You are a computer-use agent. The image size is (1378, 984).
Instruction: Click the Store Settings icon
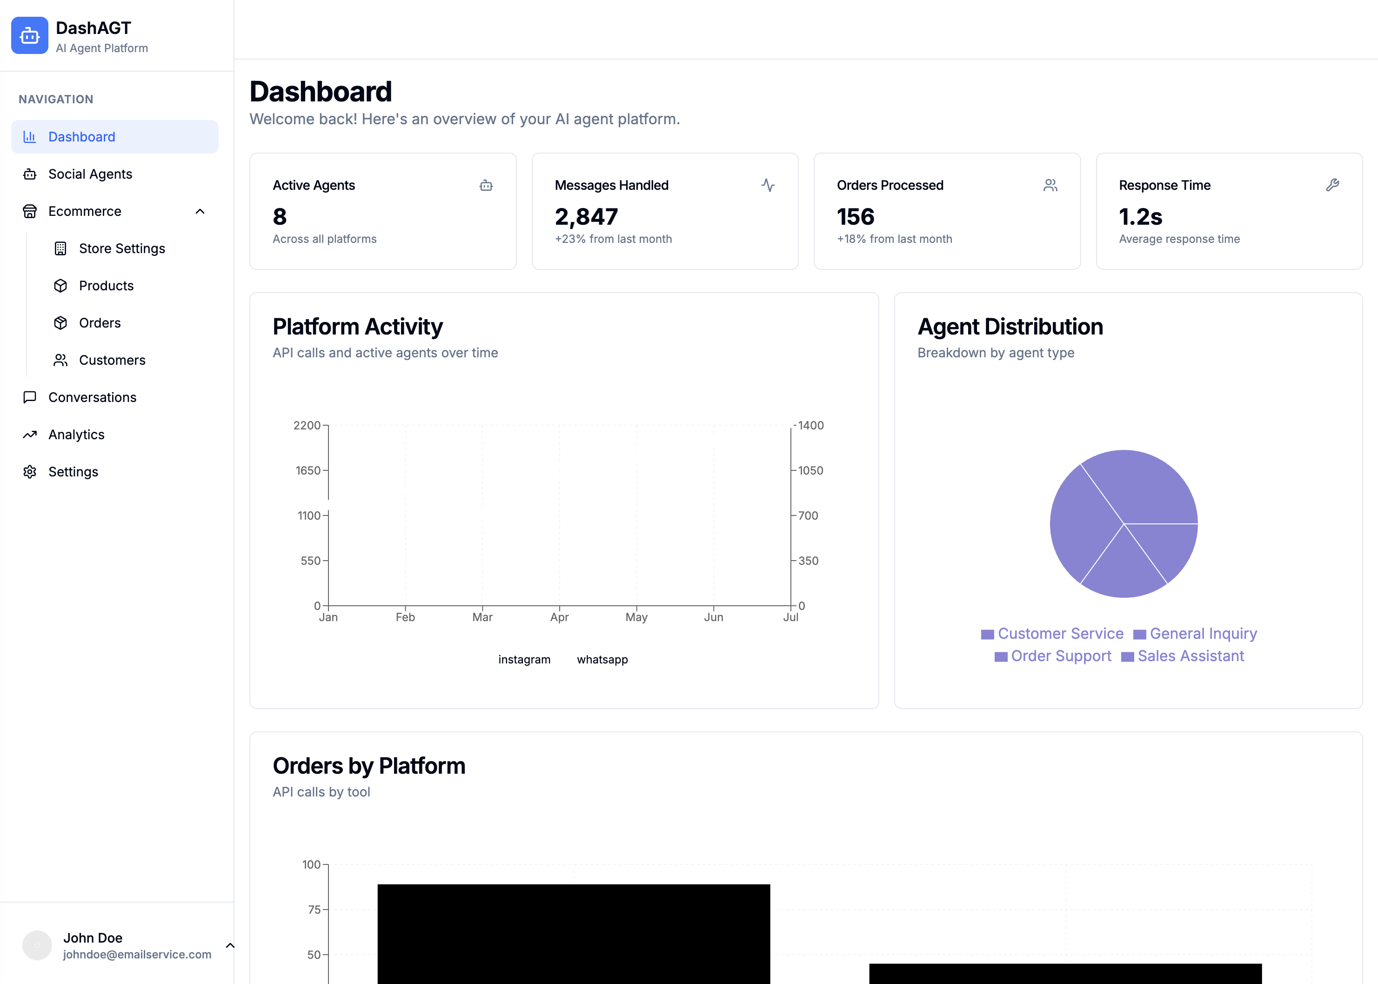pos(60,248)
